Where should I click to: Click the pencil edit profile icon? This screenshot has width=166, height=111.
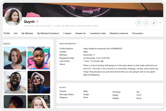pyautogui.click(x=154, y=23)
